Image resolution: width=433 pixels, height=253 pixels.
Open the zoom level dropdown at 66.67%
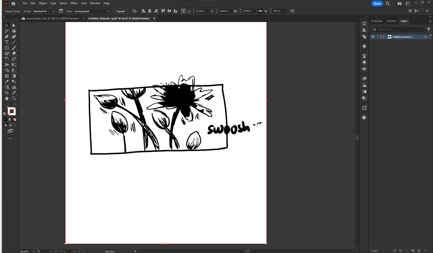(34, 251)
